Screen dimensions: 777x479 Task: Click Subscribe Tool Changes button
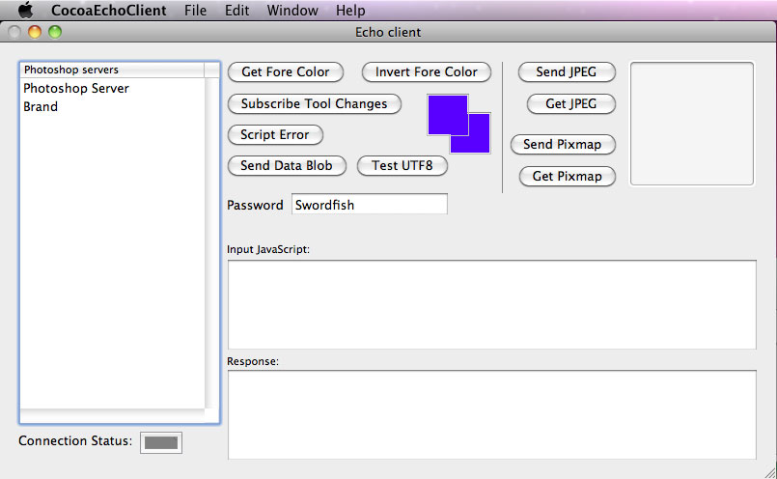pyautogui.click(x=314, y=103)
